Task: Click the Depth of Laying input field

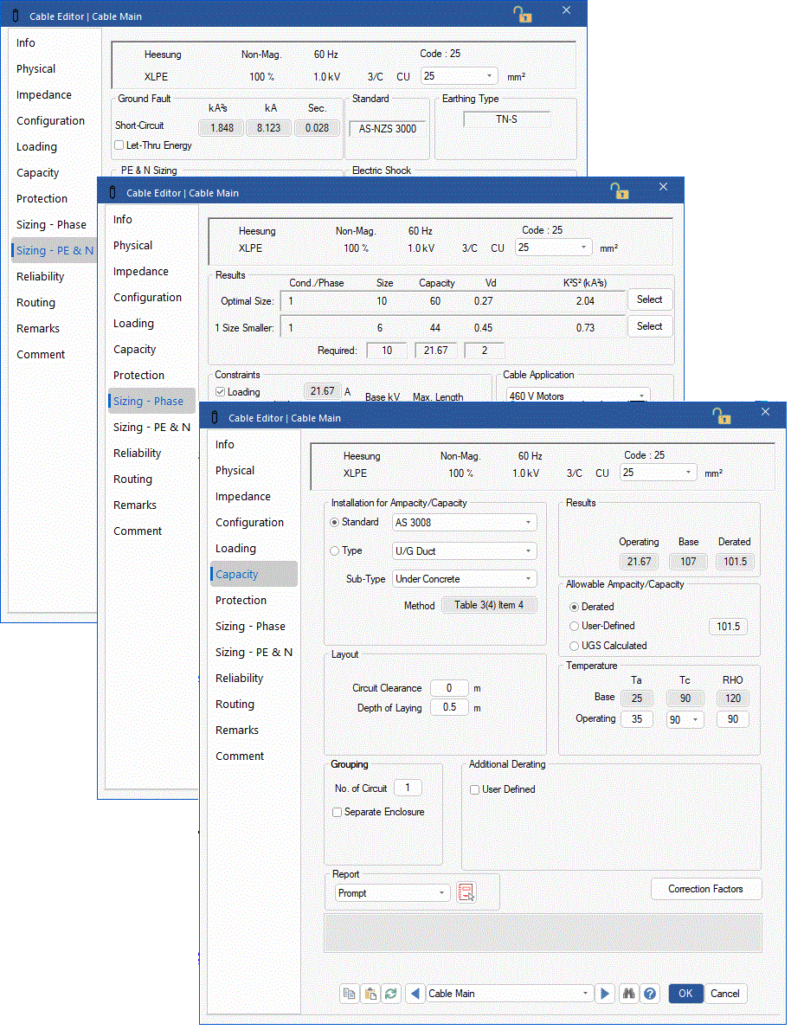Action: tap(449, 708)
